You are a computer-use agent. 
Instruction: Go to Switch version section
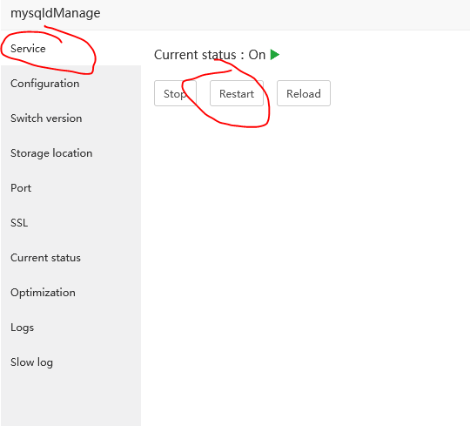coord(70,118)
